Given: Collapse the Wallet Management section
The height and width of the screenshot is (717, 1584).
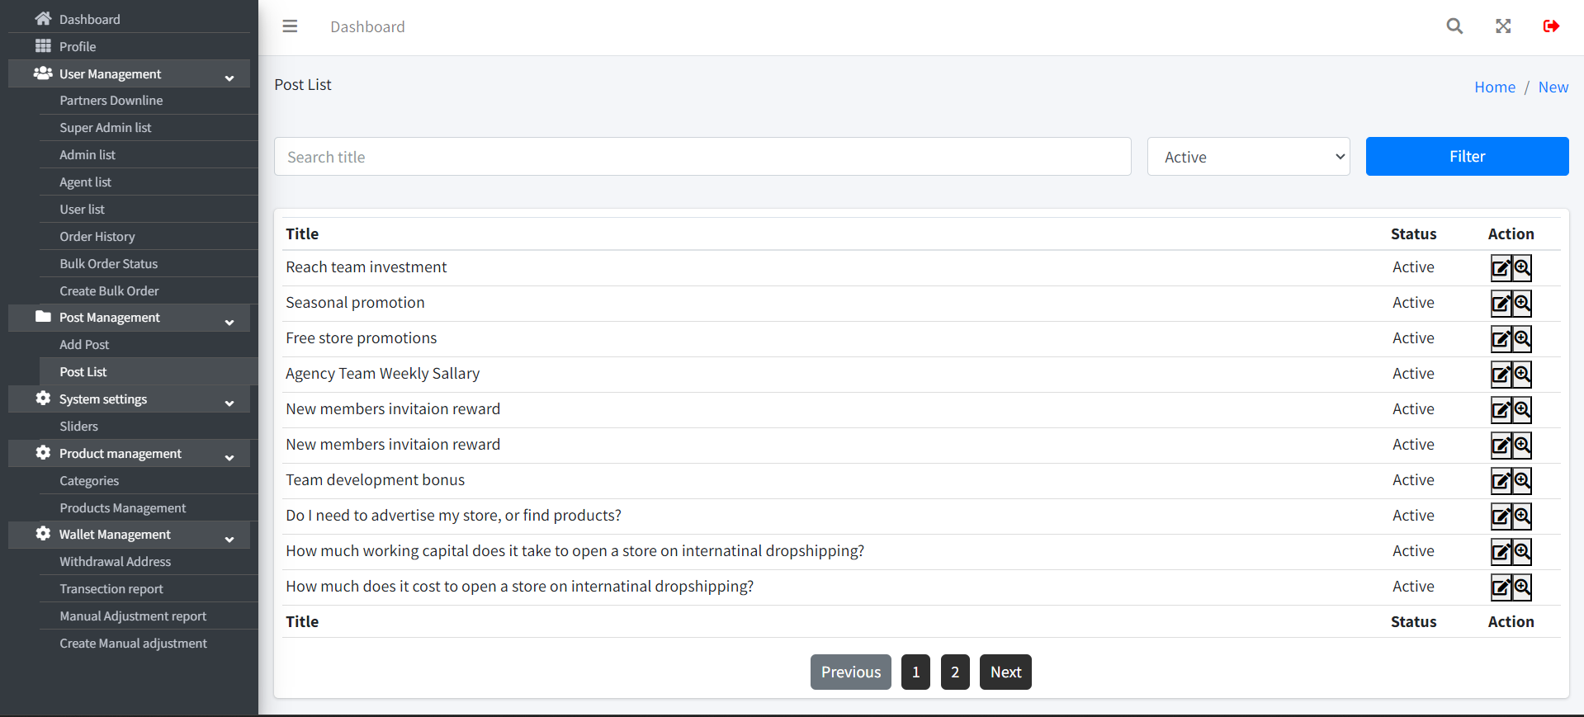Looking at the screenshot, I should tap(229, 538).
